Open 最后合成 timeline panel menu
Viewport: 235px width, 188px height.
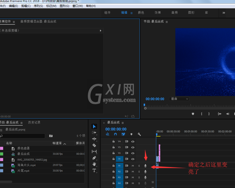123,123
